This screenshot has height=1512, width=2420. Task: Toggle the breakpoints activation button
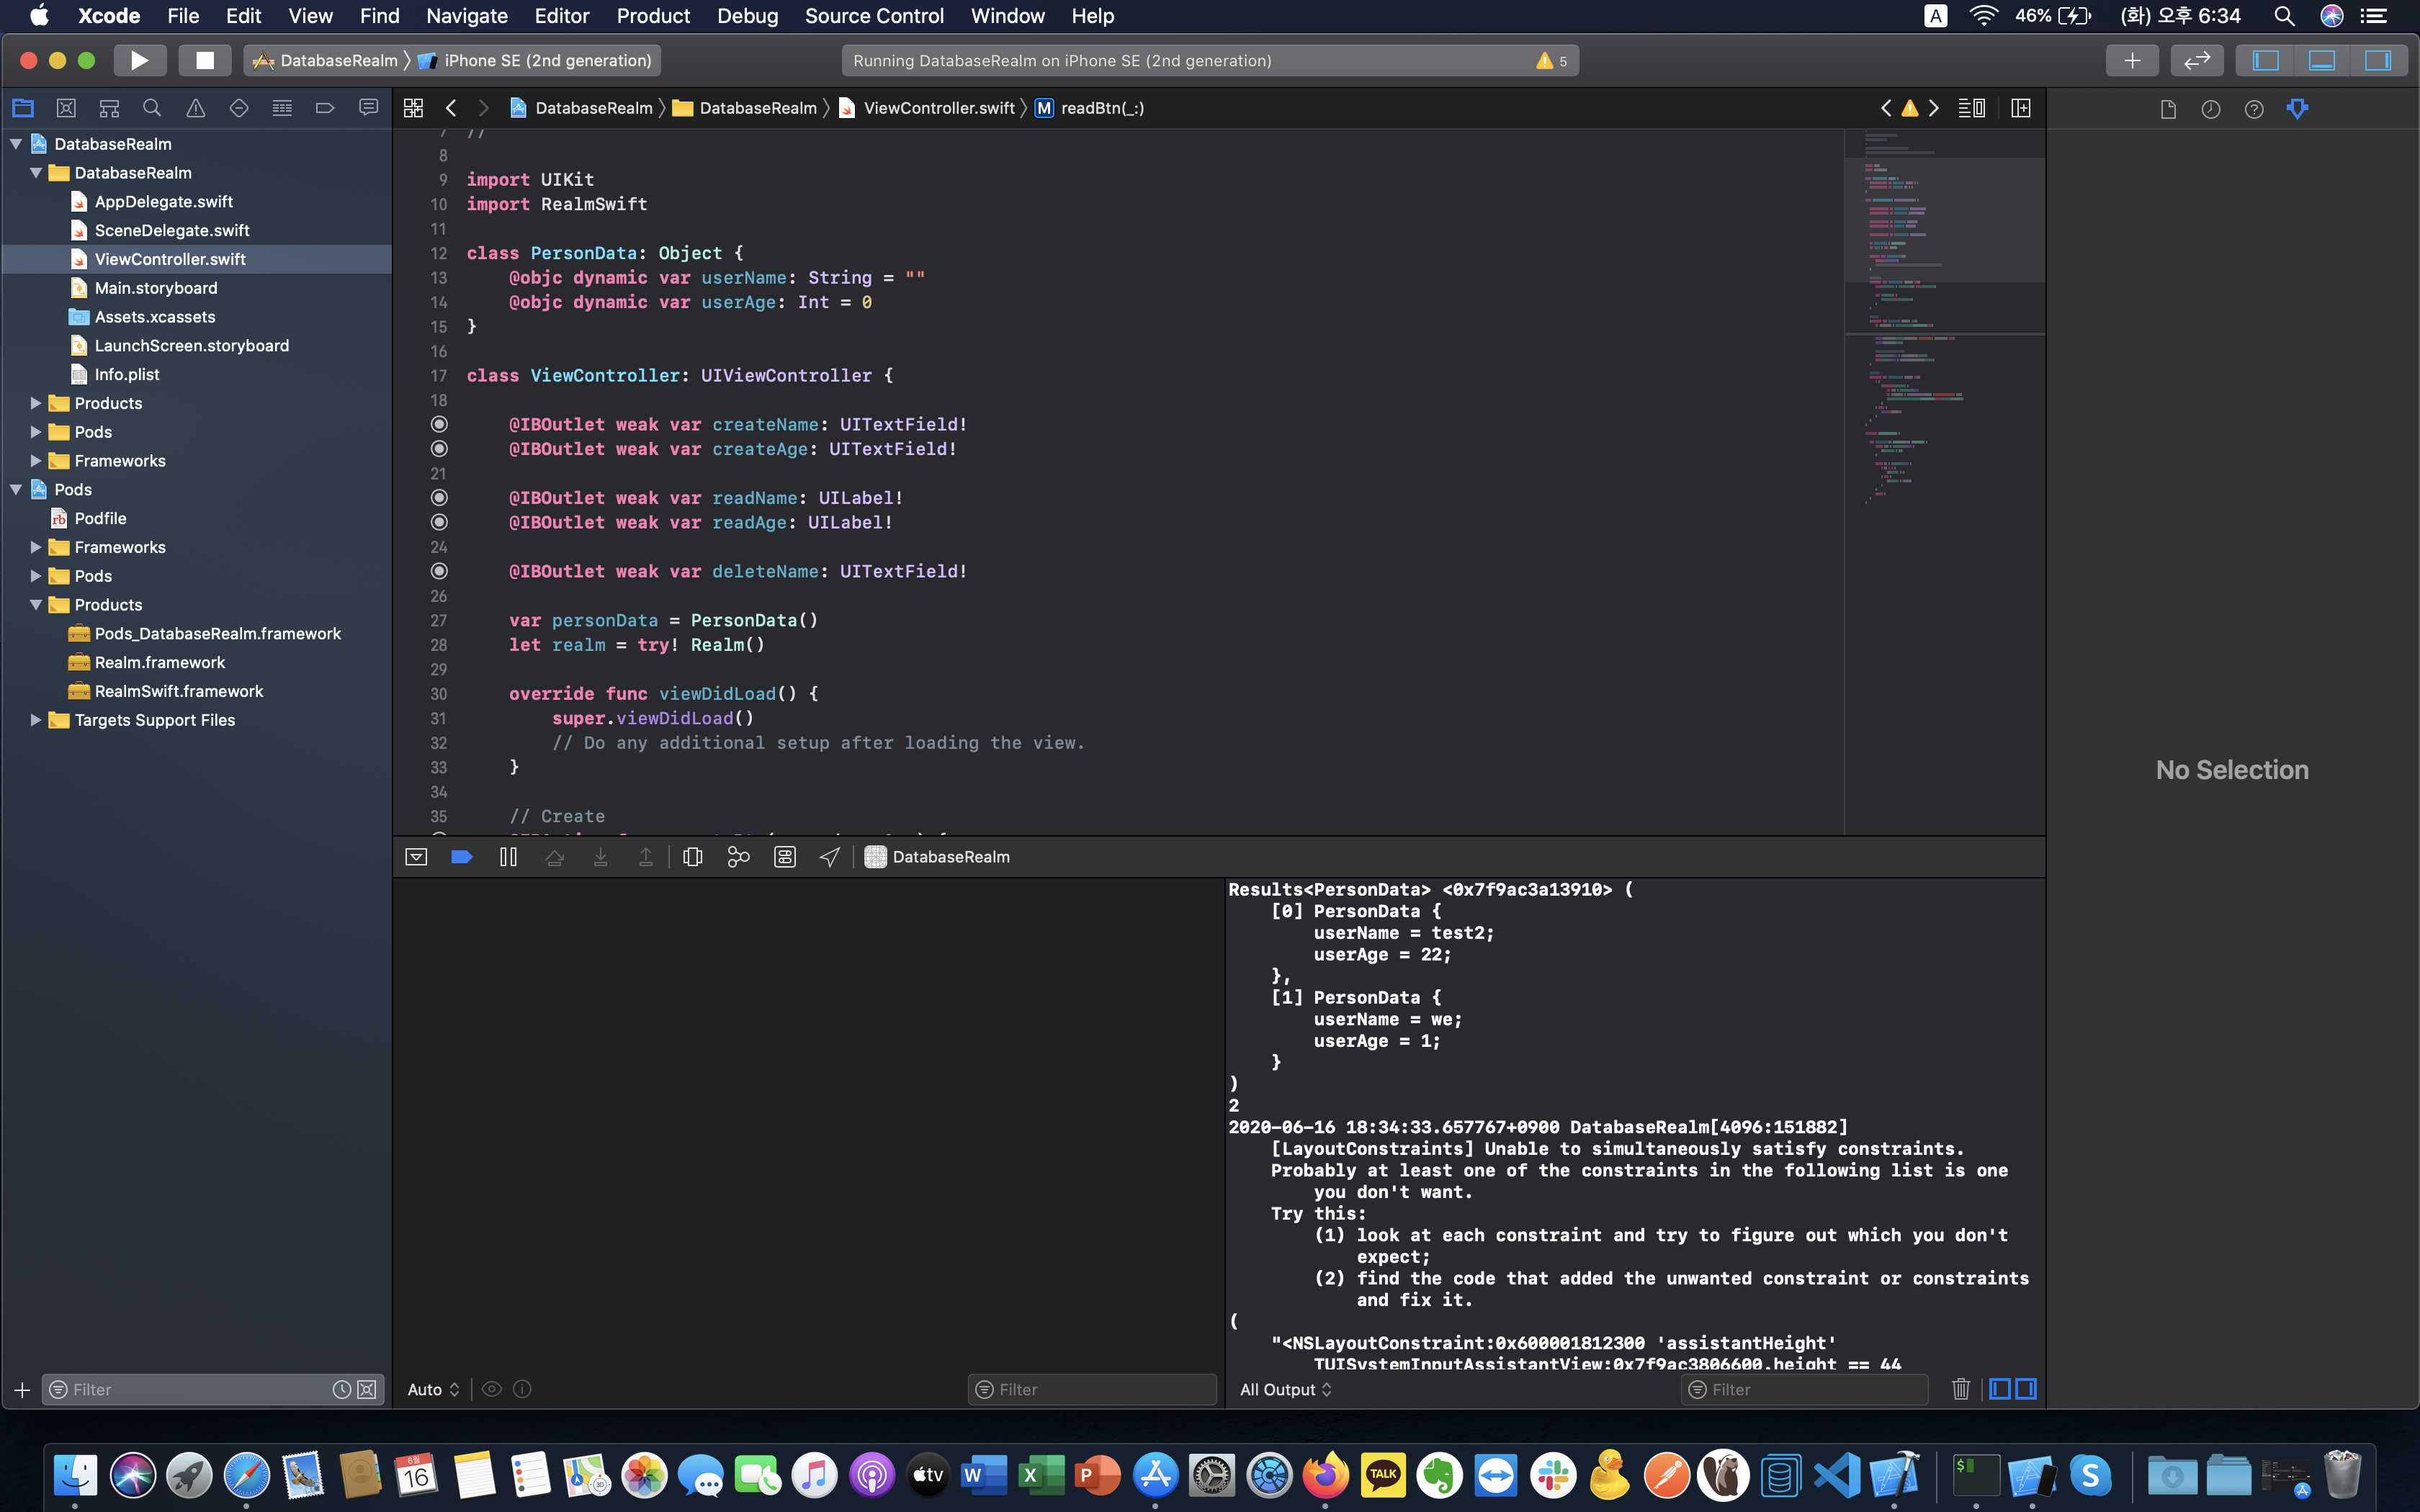(x=462, y=857)
